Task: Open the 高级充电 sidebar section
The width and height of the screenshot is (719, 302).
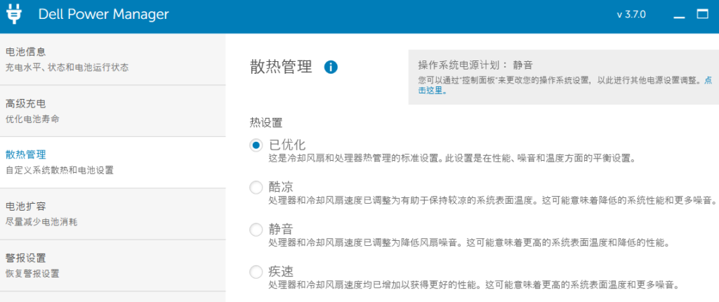Action: tap(113, 111)
